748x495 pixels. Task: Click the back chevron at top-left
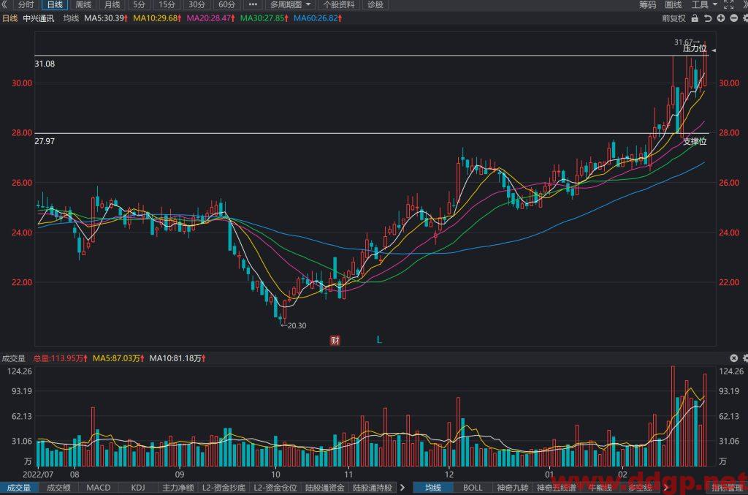(4, 5)
